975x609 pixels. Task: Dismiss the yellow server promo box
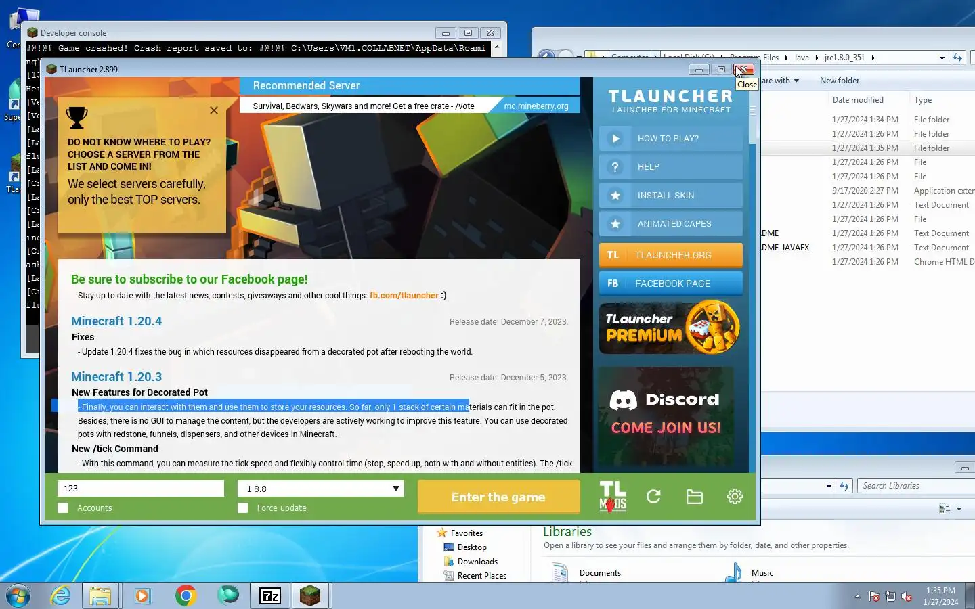click(x=214, y=110)
